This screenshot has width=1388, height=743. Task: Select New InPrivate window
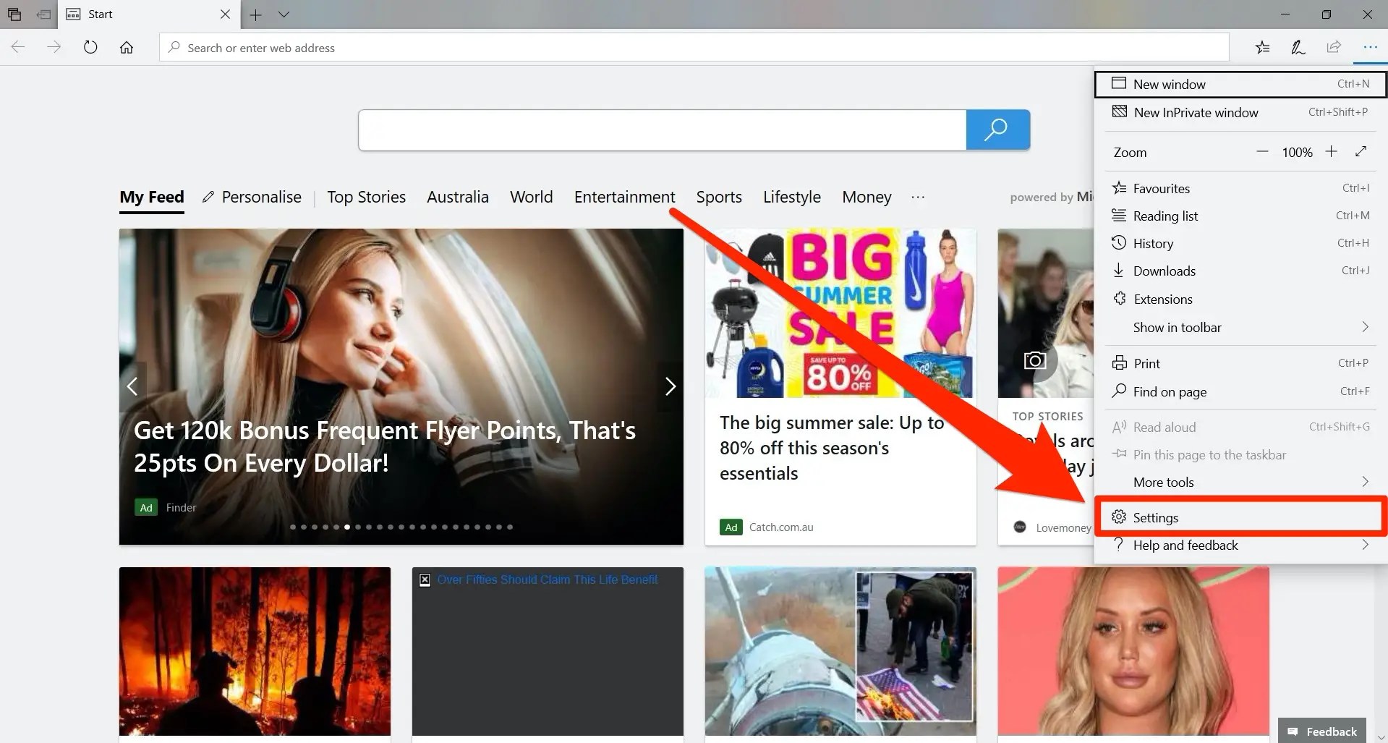pyautogui.click(x=1240, y=112)
